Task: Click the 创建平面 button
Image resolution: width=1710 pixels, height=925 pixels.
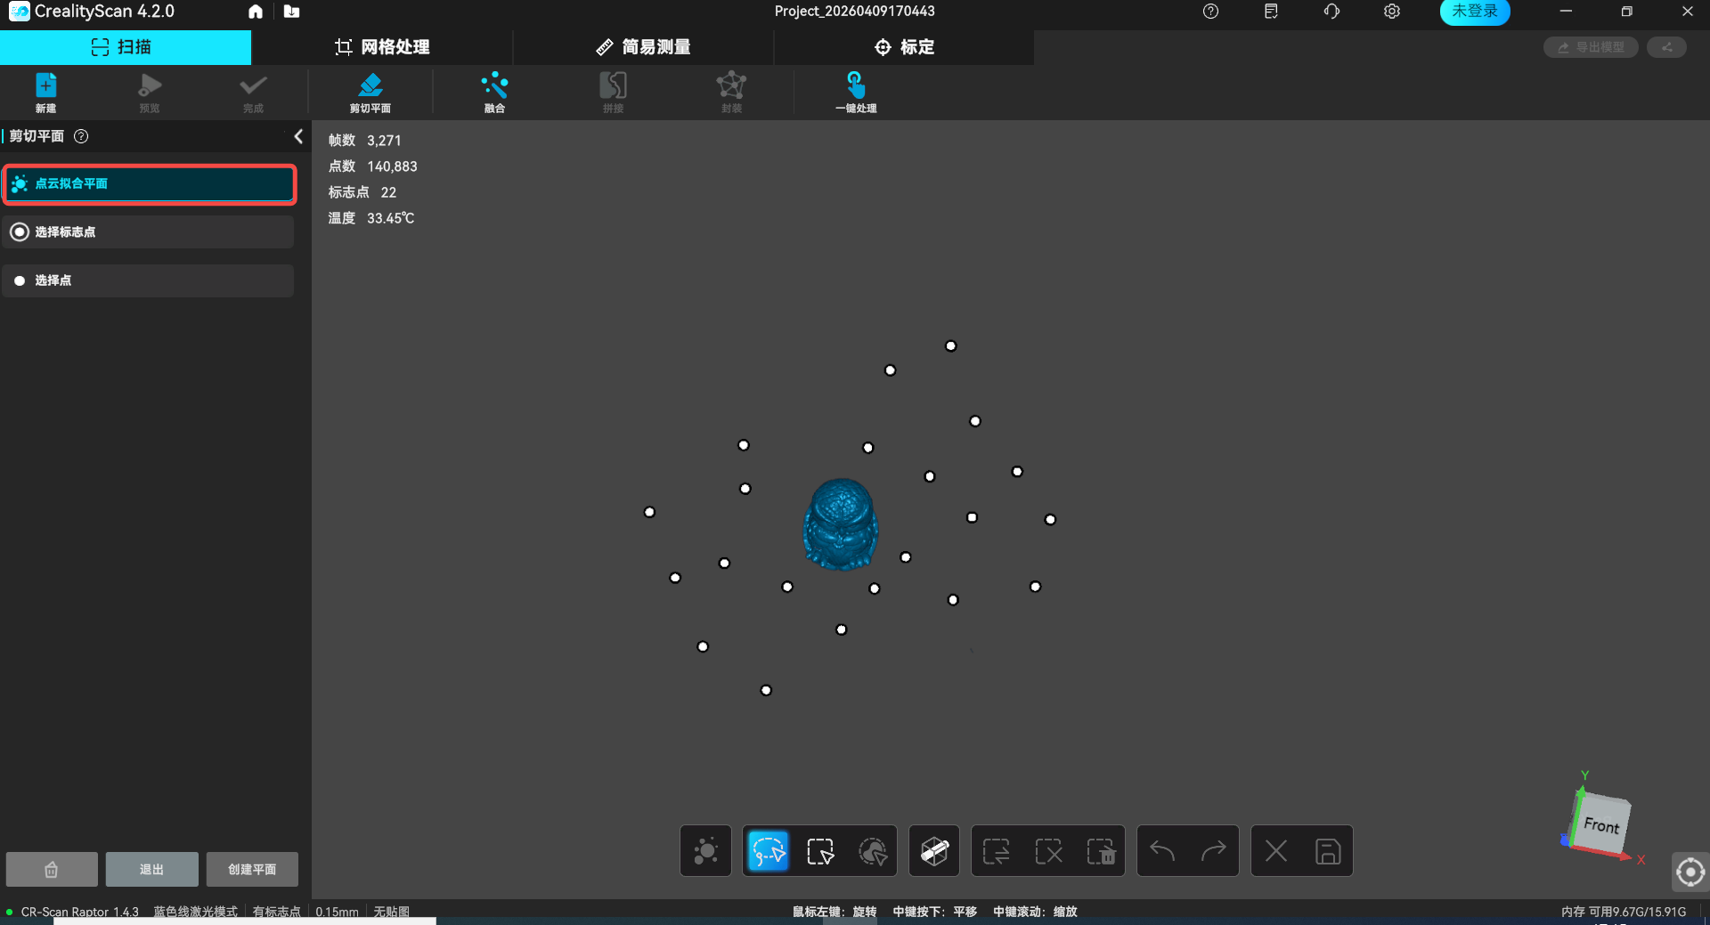Action: (252, 869)
